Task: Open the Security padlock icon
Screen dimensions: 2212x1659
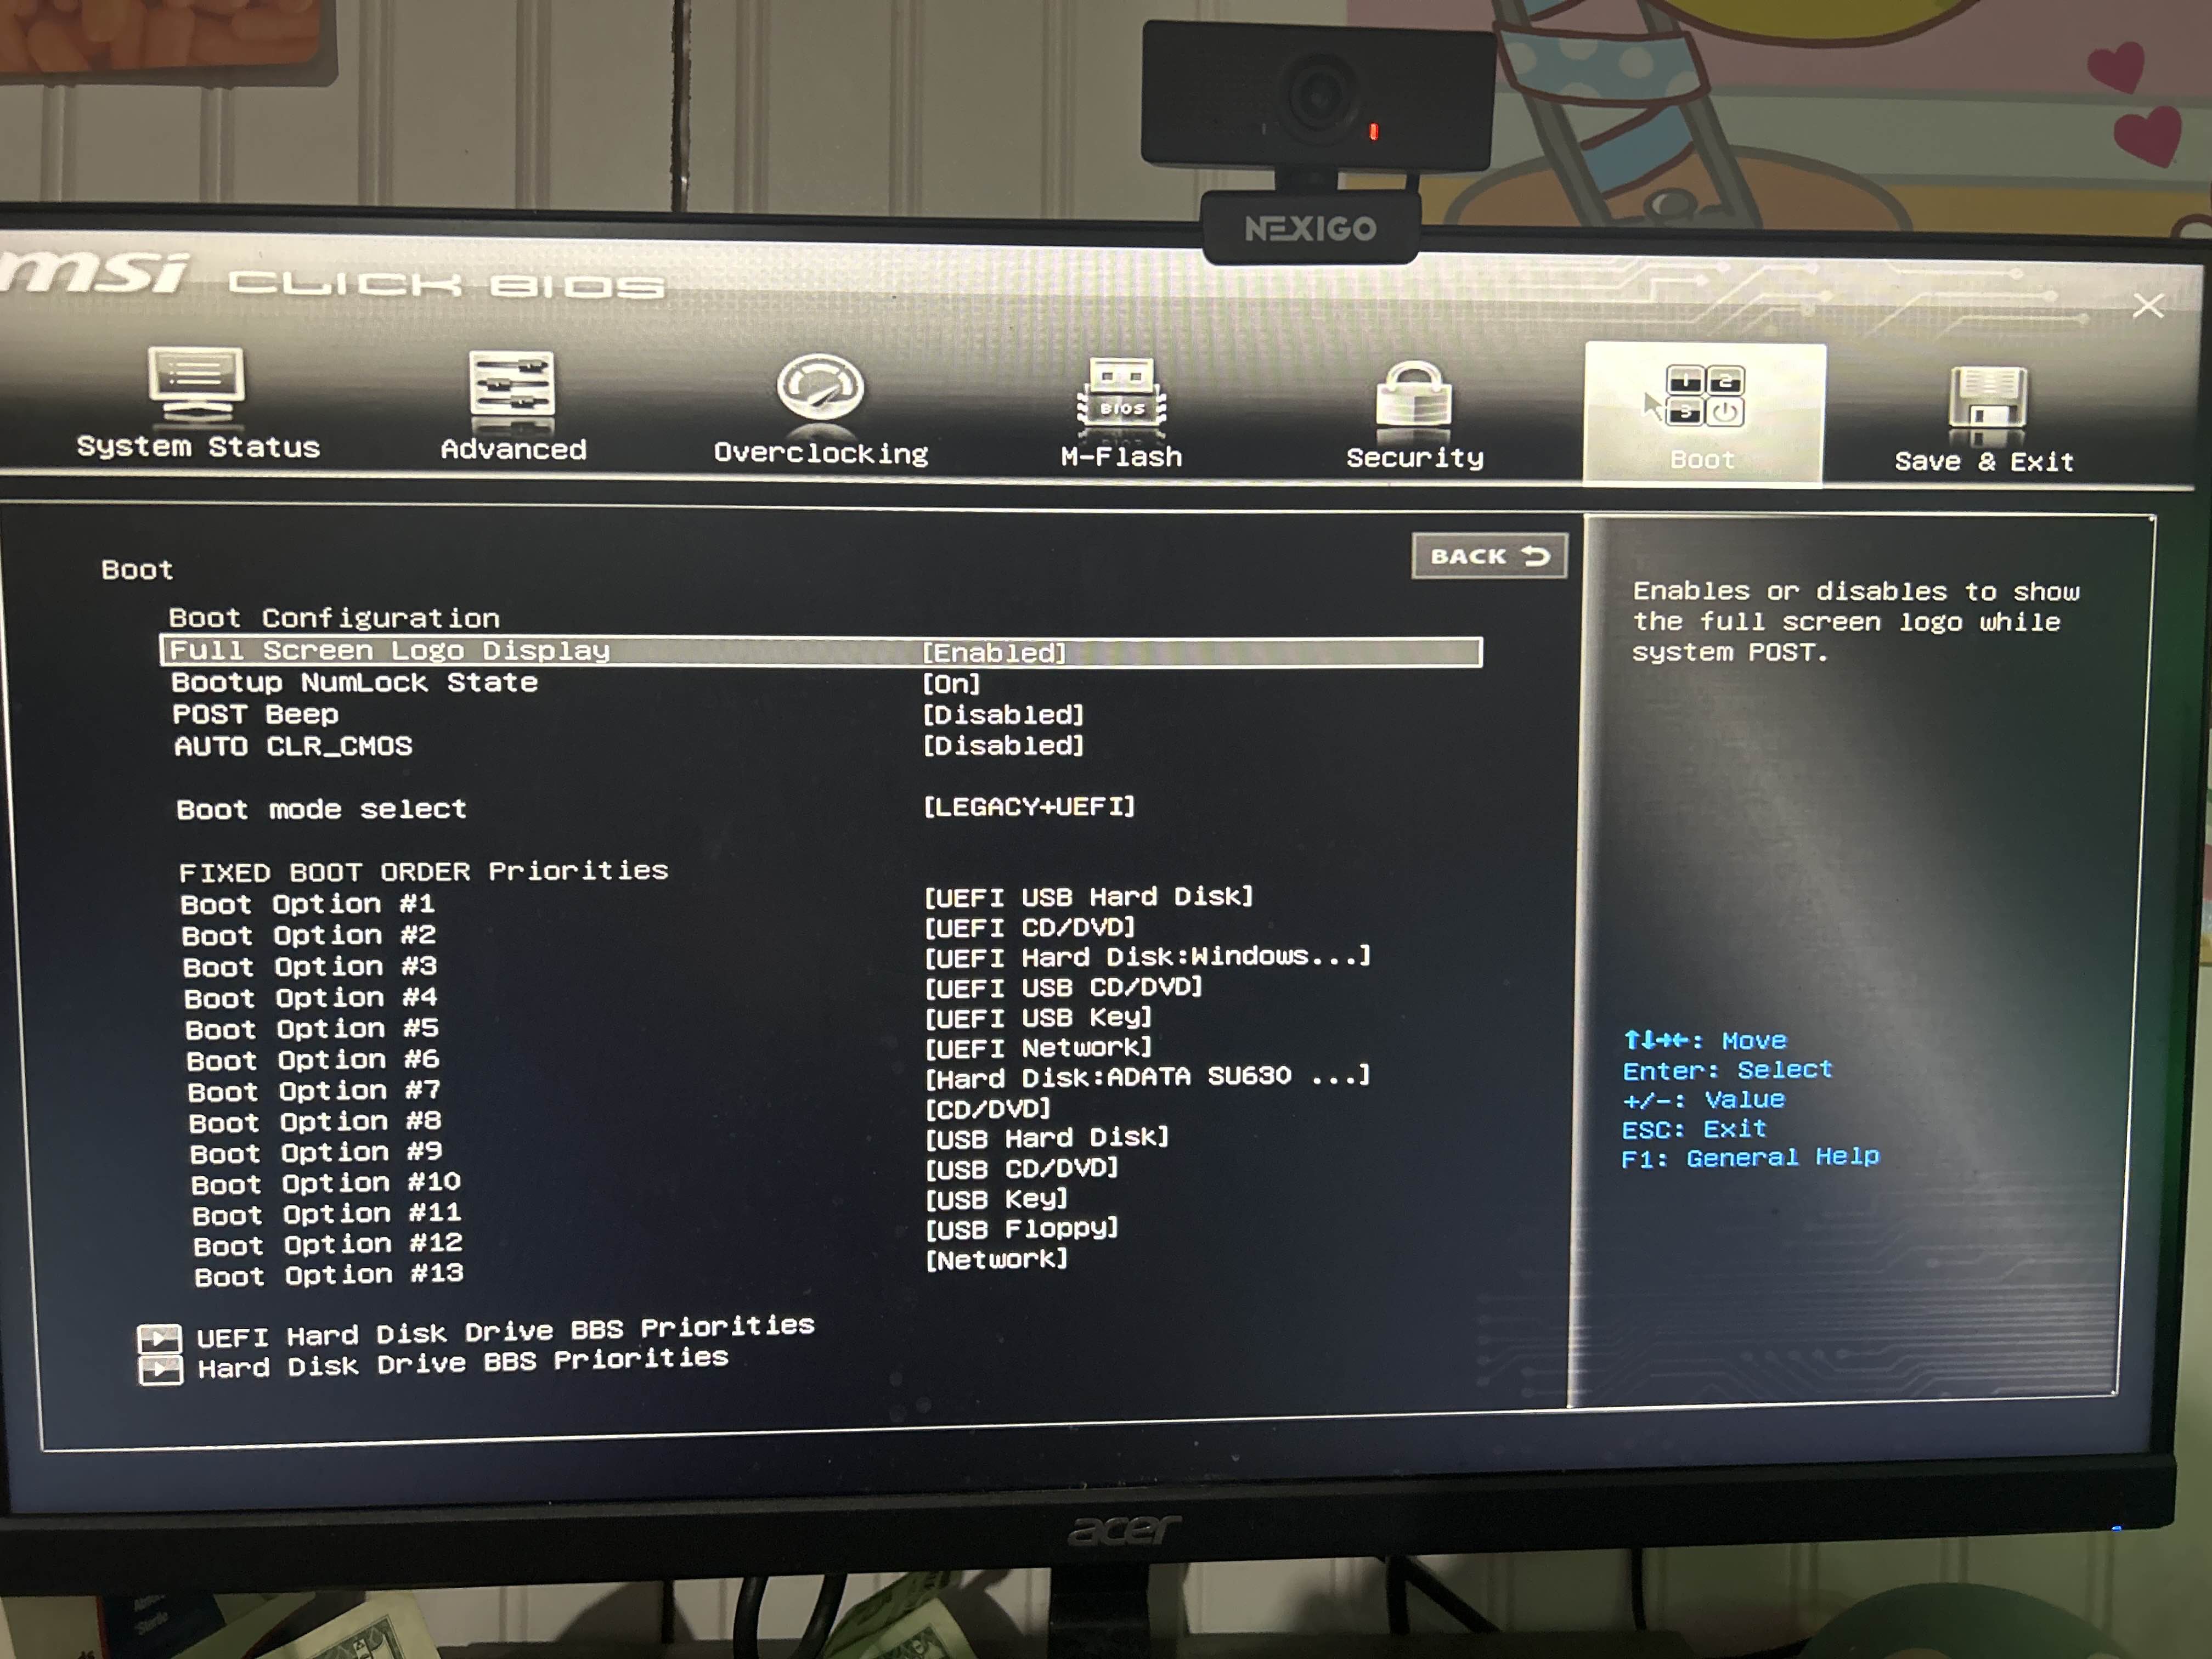Action: pyautogui.click(x=1414, y=398)
